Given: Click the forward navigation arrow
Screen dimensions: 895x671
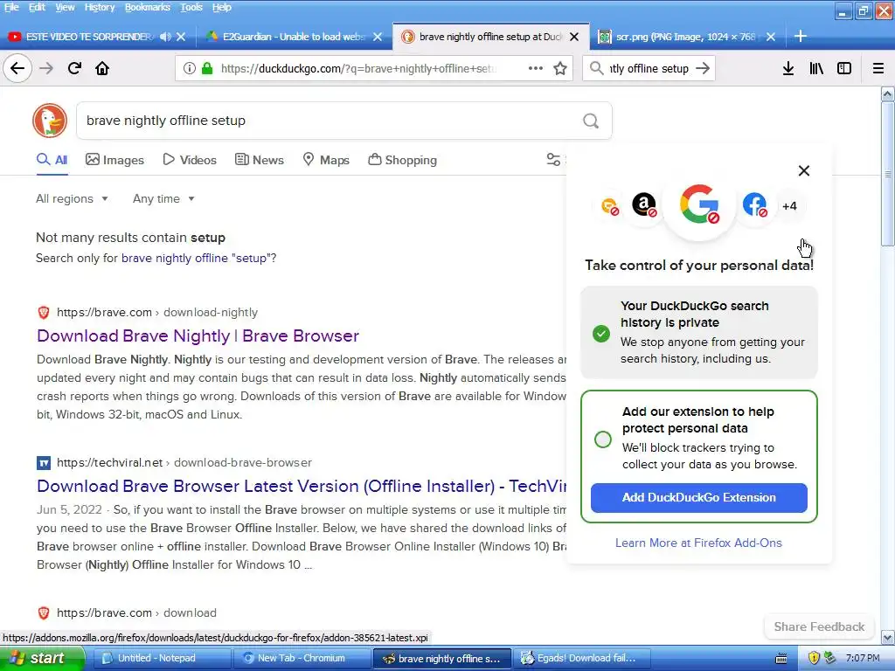Looking at the screenshot, I should click(46, 68).
